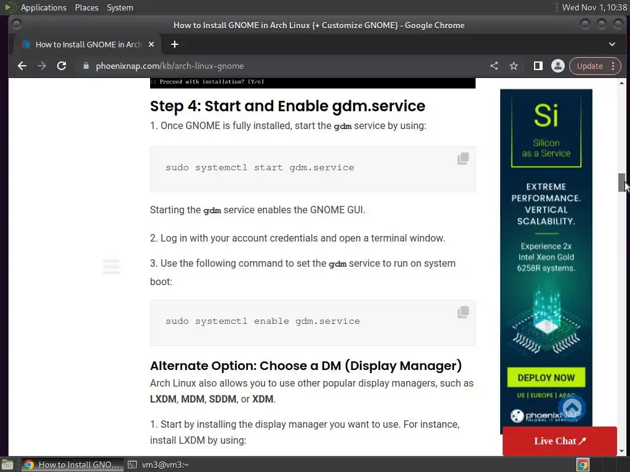Click the 'XDM' bold text

(x=263, y=399)
